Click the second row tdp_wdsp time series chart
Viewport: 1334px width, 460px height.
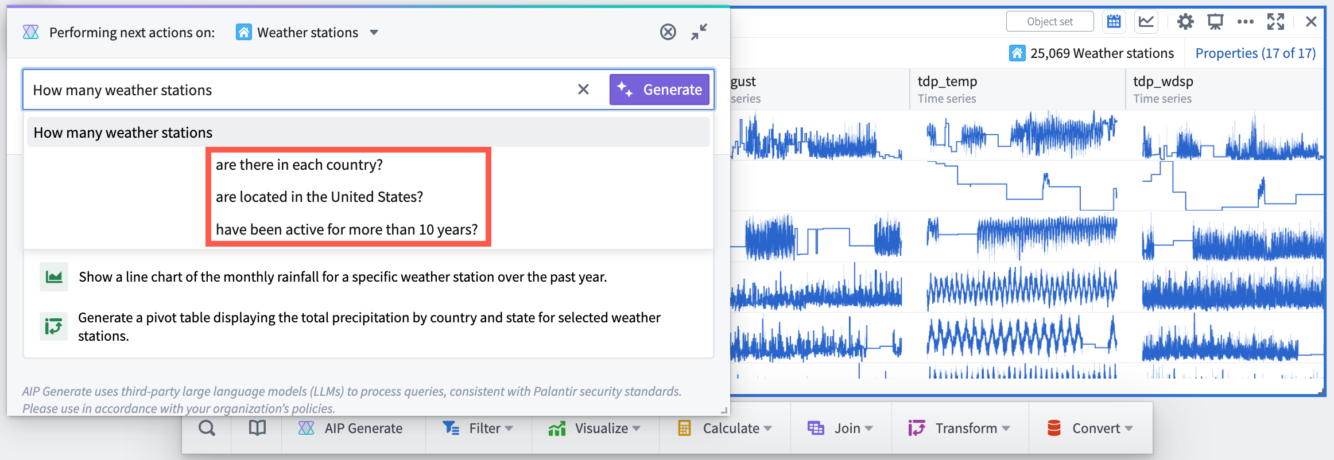[x=1233, y=186]
